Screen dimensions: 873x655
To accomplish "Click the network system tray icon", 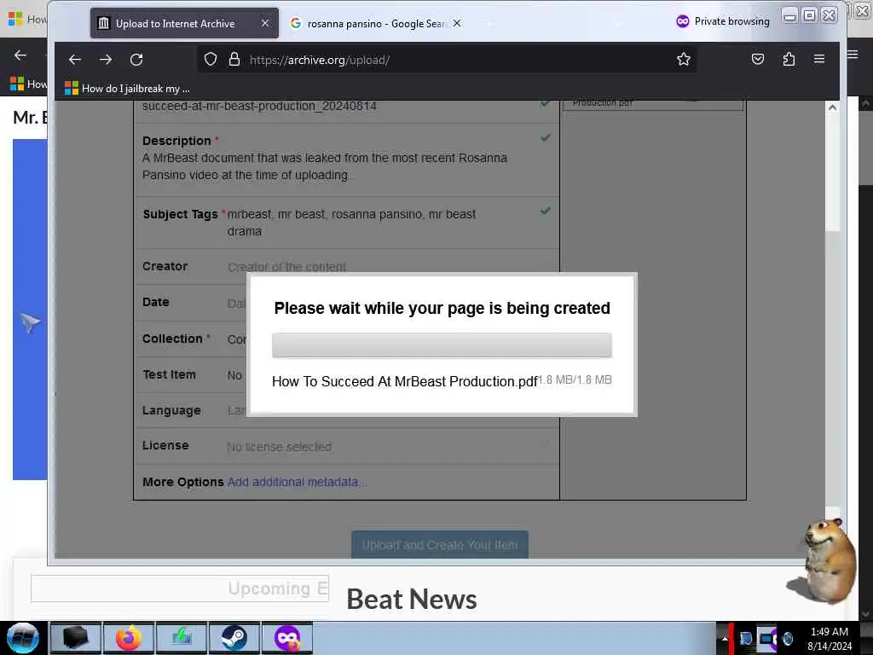I will [x=767, y=638].
